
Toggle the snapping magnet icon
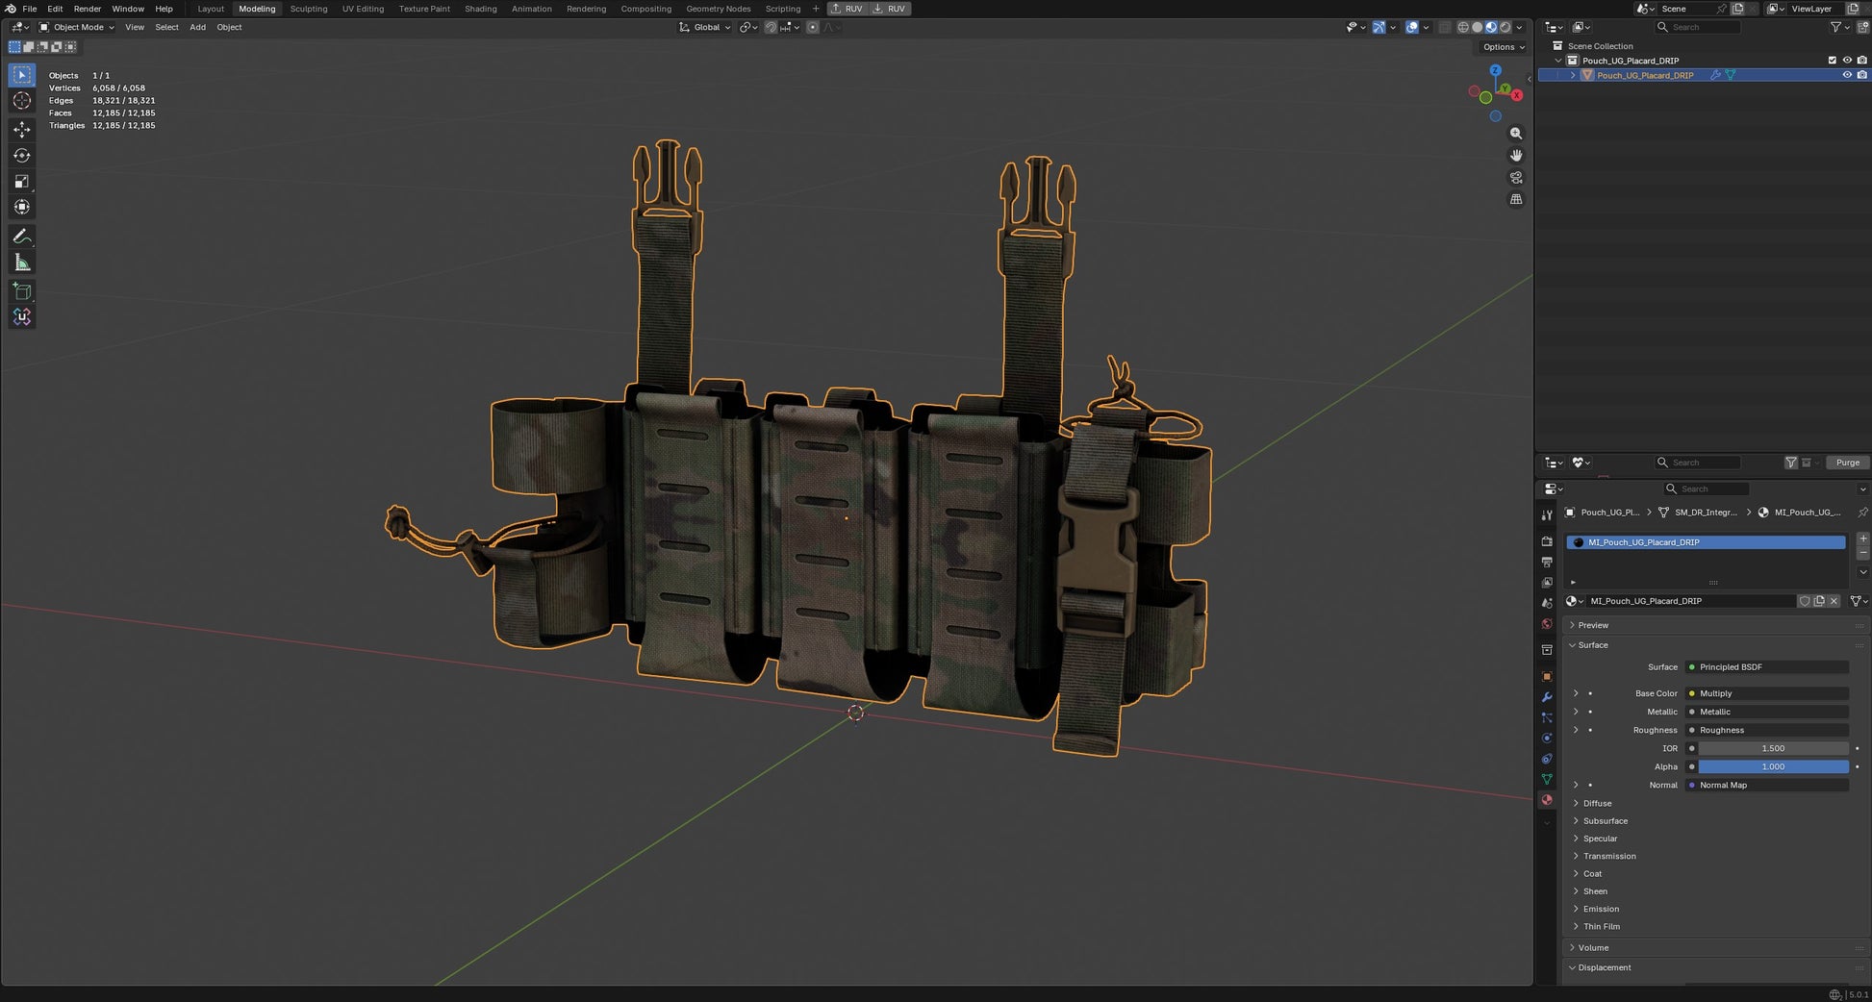pos(771,27)
